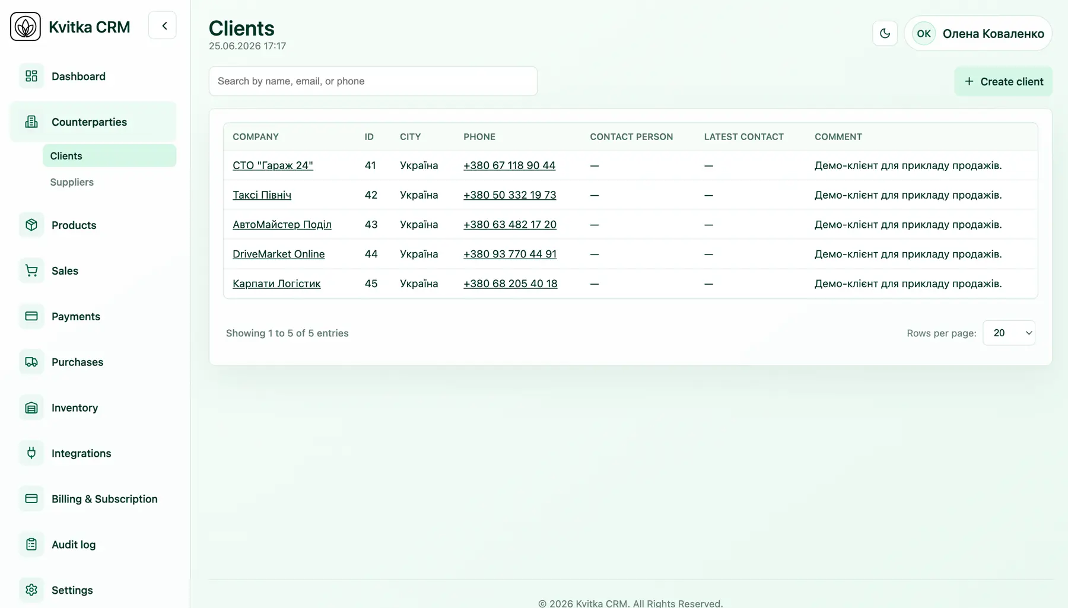
Task: Click phone number +380 50 332 19 73
Action: pos(510,195)
